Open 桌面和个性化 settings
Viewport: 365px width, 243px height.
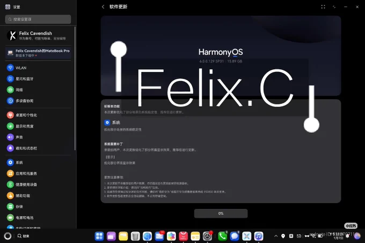click(x=38, y=115)
